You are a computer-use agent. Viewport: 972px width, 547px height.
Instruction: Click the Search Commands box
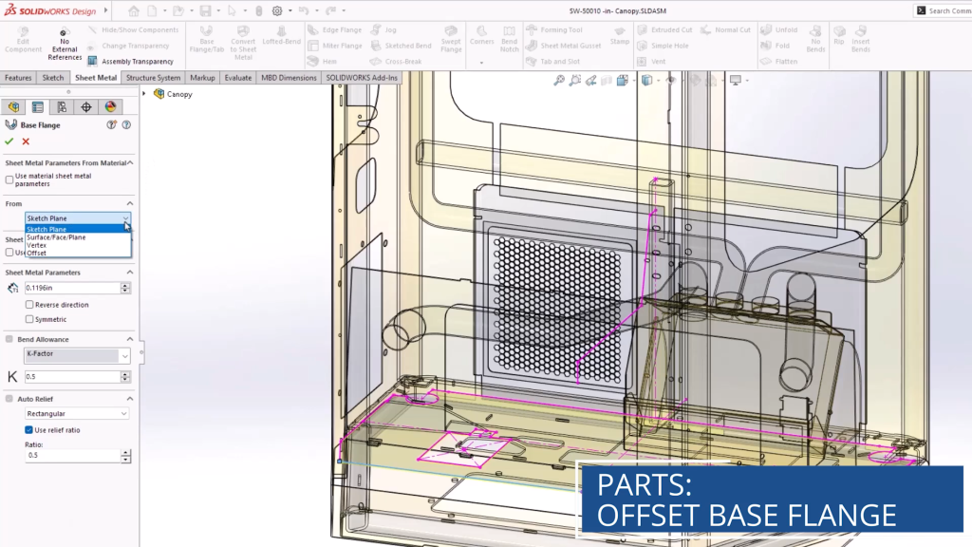coord(943,10)
